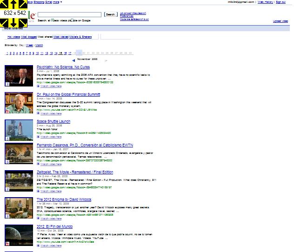Click 'Watch video here' under Space Shuttle Launch

tap(51, 137)
